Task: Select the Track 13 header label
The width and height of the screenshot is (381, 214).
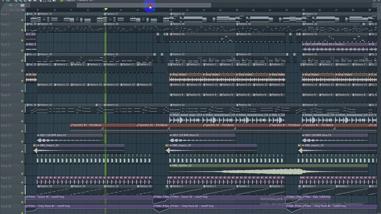Action: coord(6,136)
